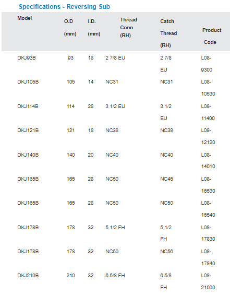Select the 5 1/2 FH thread connection cell
This screenshot has height=296, width=230.
click(115, 227)
